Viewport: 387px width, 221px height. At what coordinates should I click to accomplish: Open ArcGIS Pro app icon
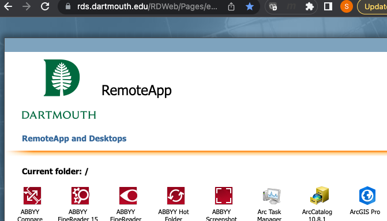tap(367, 196)
